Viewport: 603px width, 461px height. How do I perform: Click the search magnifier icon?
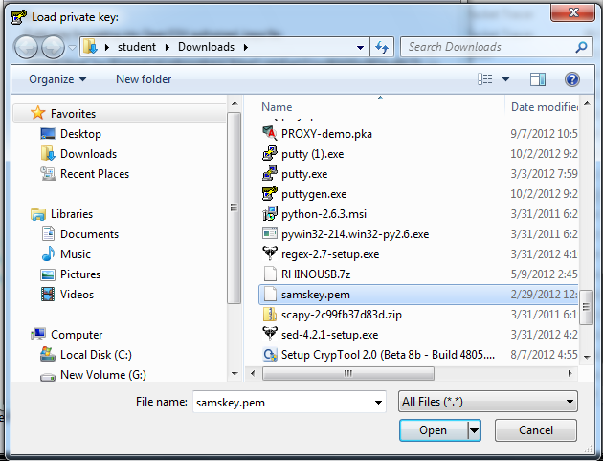click(581, 47)
